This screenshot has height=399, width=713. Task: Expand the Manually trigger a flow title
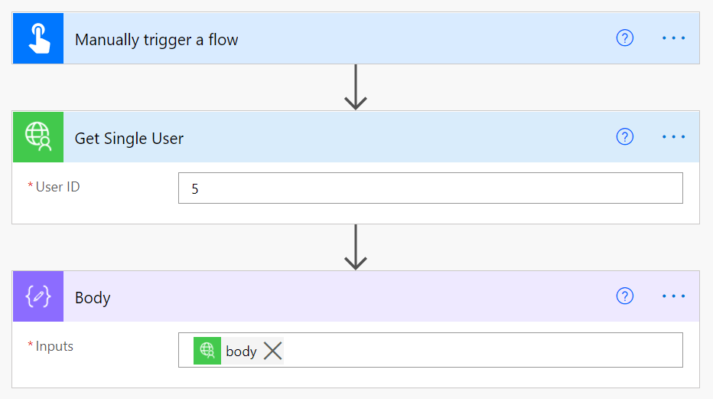tap(157, 40)
